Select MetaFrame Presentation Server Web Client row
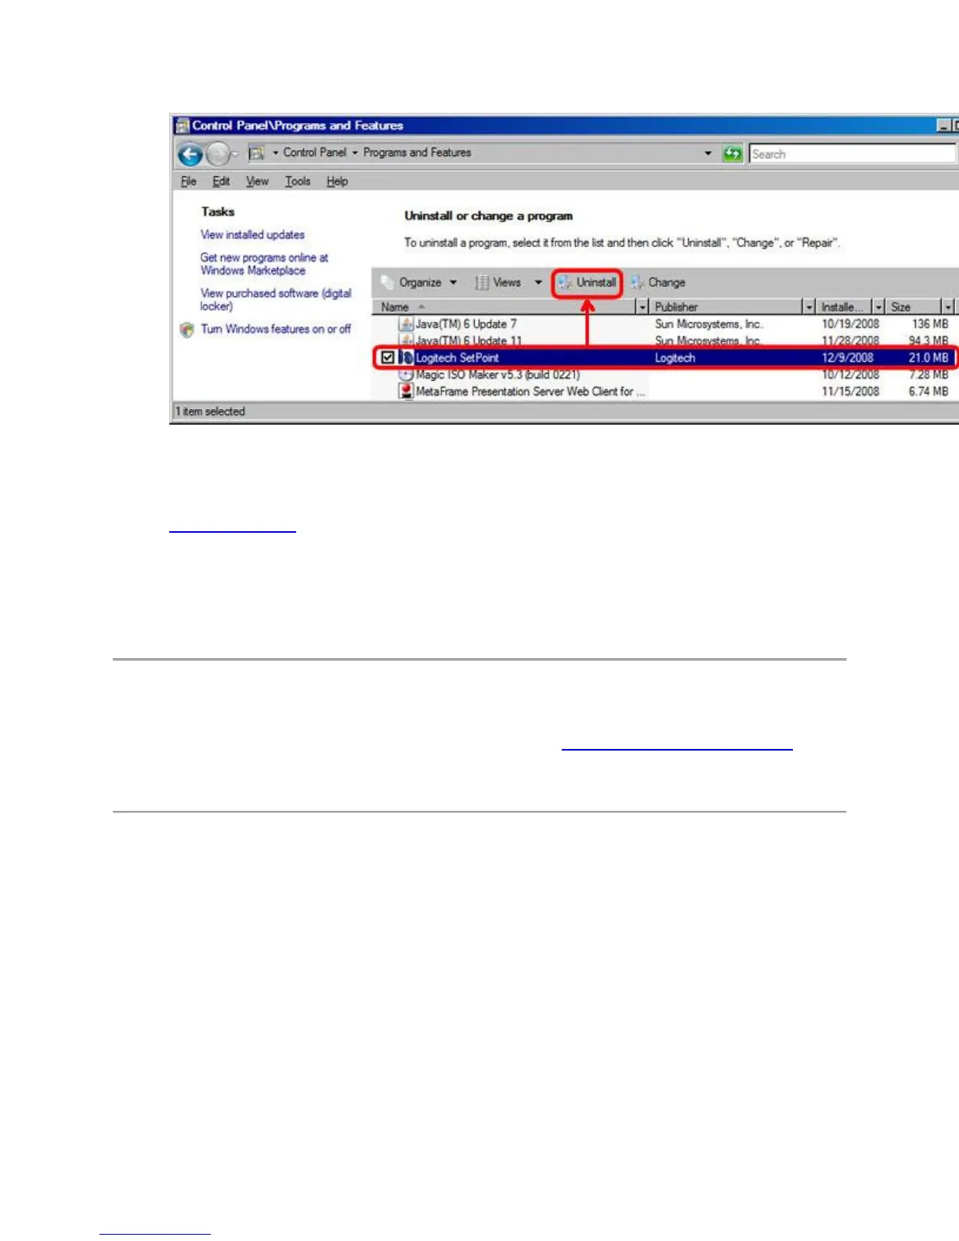This screenshot has height=1241, width=959. click(664, 391)
